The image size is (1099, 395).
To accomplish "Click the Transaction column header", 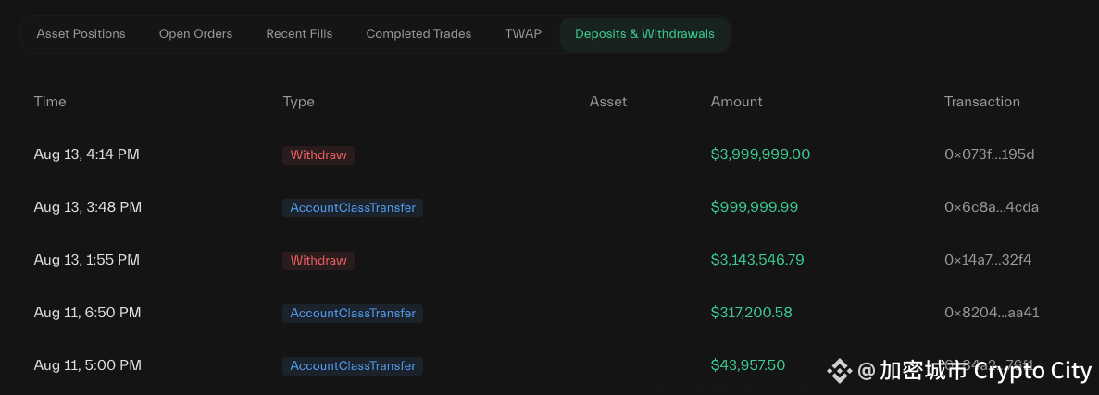I will click(982, 102).
